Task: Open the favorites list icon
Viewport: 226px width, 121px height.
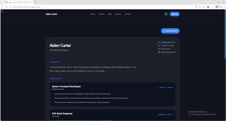Action: (204, 7)
